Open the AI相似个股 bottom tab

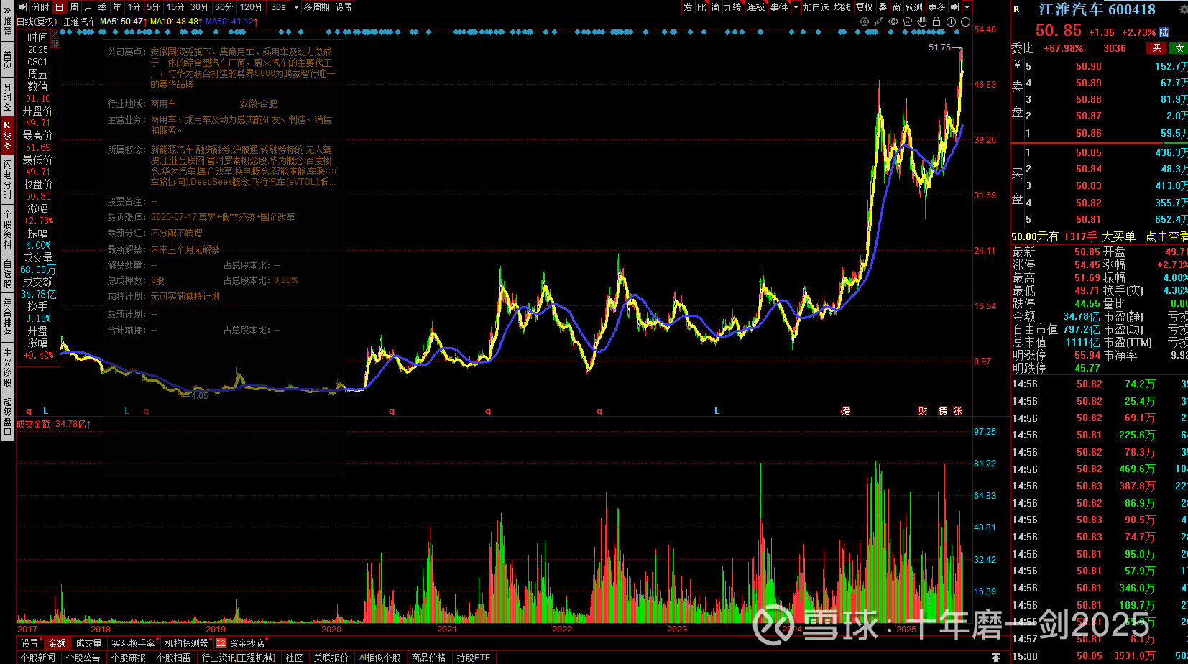[x=380, y=658]
